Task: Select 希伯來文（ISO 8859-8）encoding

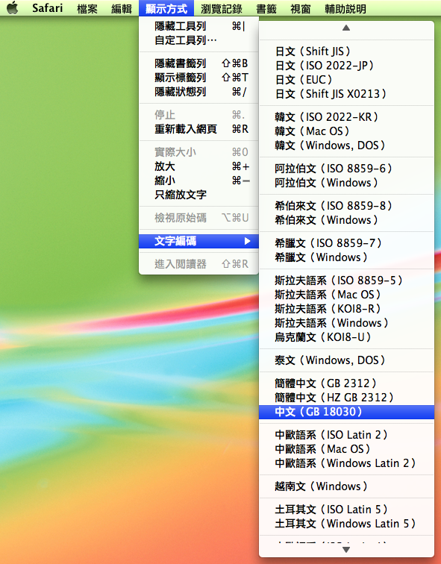Action: 346,206
